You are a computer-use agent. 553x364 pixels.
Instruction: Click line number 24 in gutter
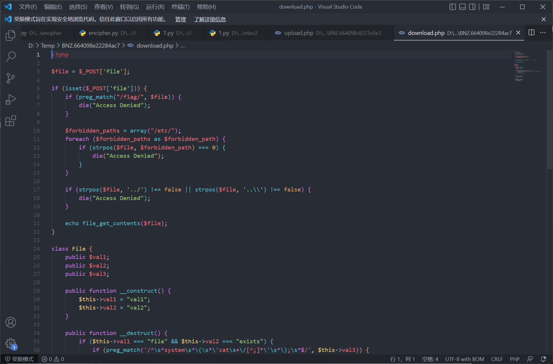[36, 249]
